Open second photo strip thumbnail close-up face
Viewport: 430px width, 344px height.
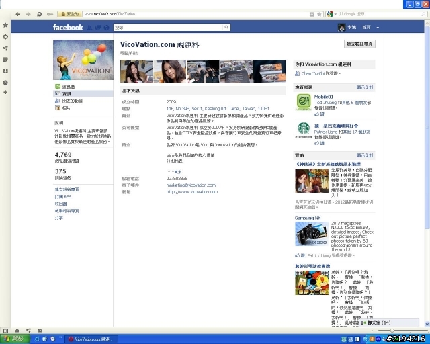click(x=170, y=72)
